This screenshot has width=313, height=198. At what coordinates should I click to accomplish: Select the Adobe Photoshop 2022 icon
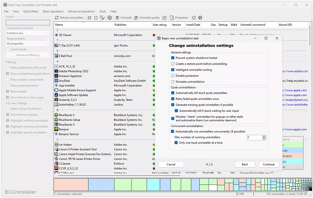(56, 71)
